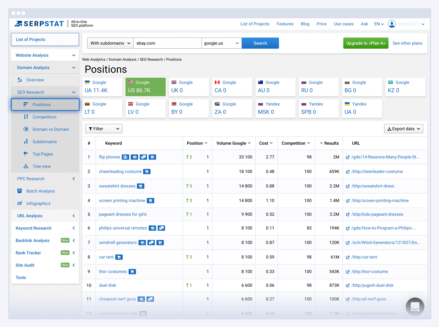Click the news snippet icon for flip phones

(125, 157)
